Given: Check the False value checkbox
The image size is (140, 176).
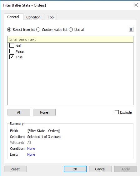Looking at the screenshot, I should click(x=12, y=51).
